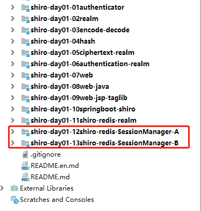Viewport: 201px width, 211px height.
Task: Click the .gitignore file icon
Action: point(25,154)
